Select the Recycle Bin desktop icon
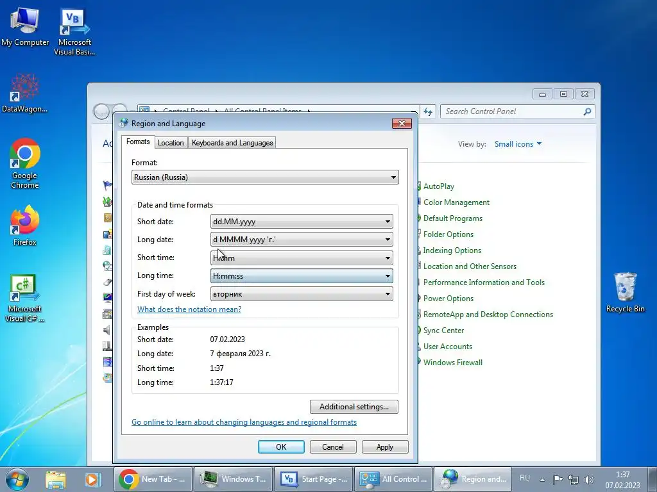 [x=625, y=292]
